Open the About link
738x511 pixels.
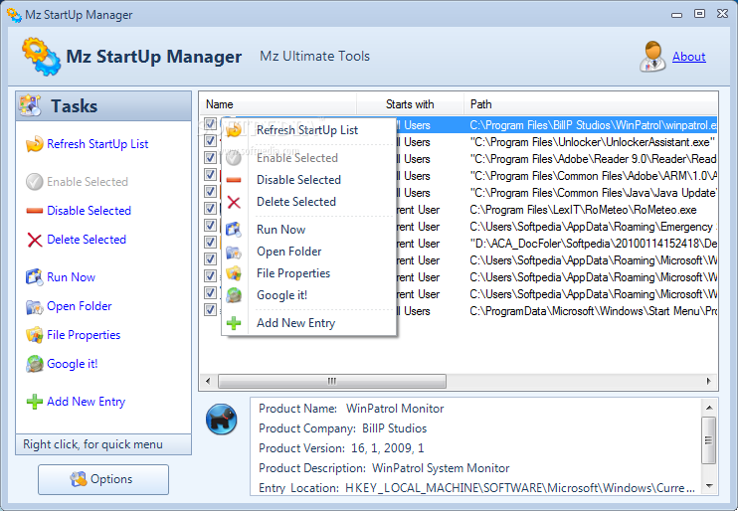click(x=688, y=57)
